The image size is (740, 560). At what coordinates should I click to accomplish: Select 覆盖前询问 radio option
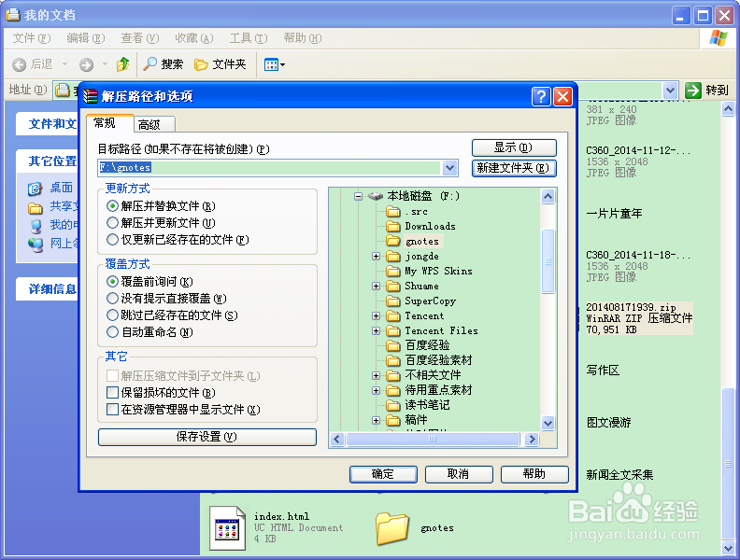click(112, 282)
